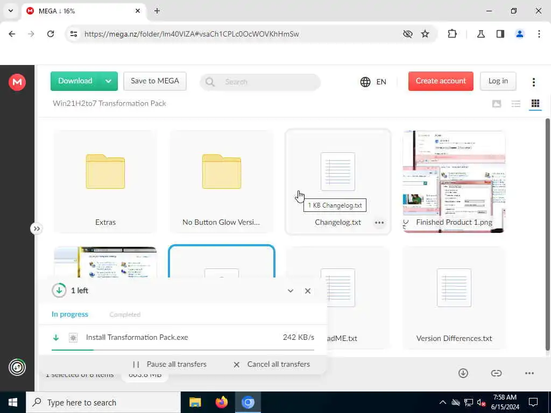
Task: Bookmark this page with star icon
Action: (x=425, y=34)
